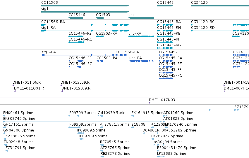249x158 pixels.
Task: Select the stg1-PA protein label
Action: point(49,52)
